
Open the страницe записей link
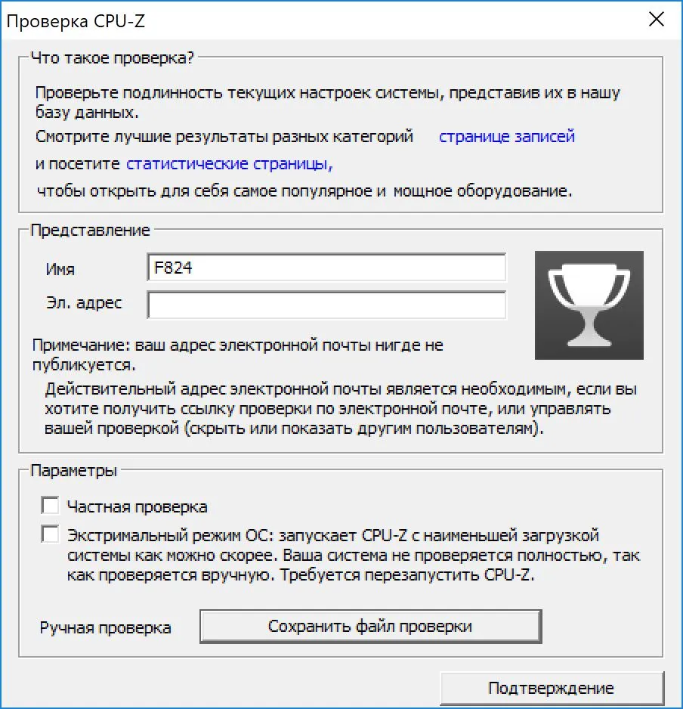pyautogui.click(x=507, y=136)
